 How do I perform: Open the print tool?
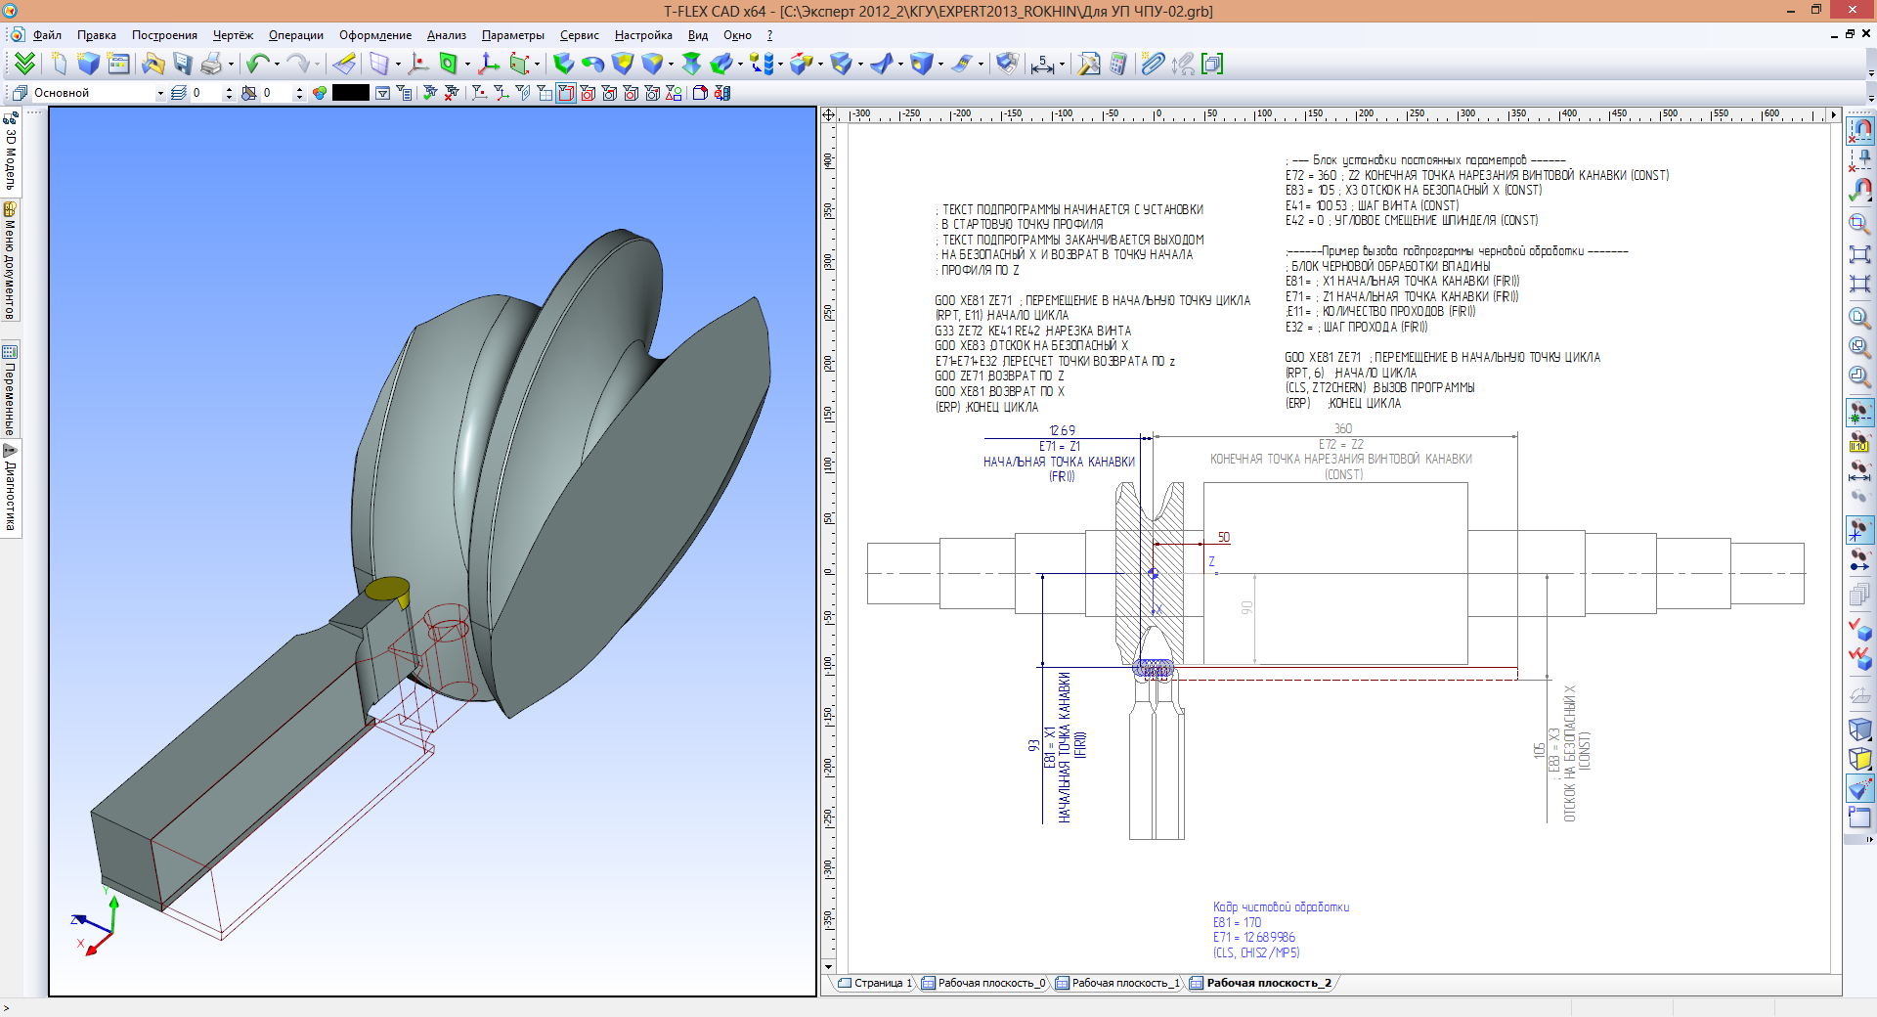pyautogui.click(x=212, y=65)
